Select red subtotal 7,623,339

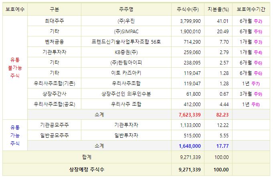point(190,115)
